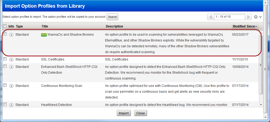Click the 10/09/2014 modified date
Image resolution: width=270 pixels, height=122 pixels.
point(240,67)
